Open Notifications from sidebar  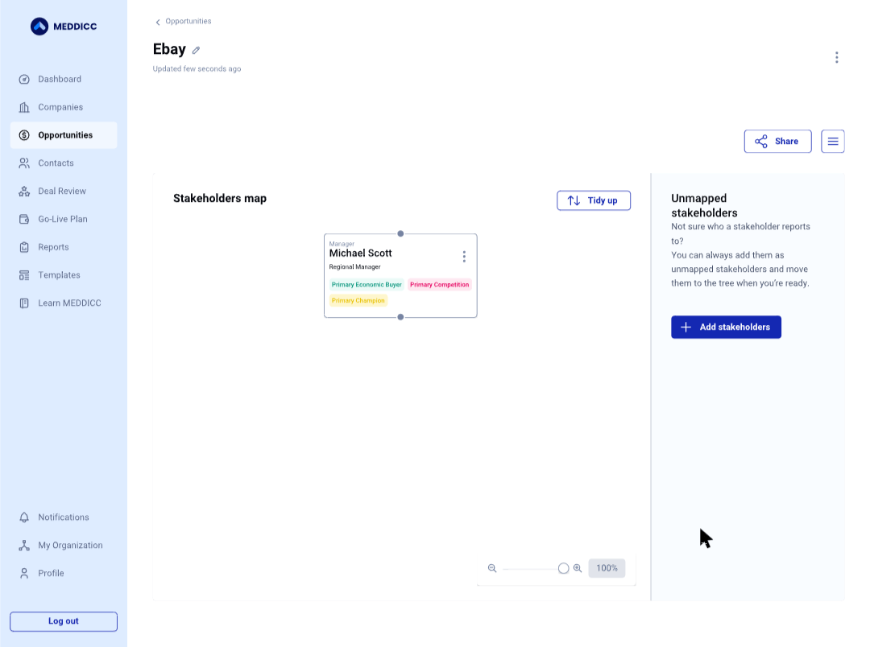click(64, 517)
